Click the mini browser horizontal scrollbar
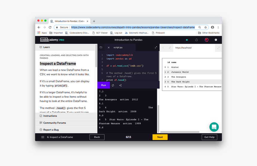The image size is (257, 166). [x=180, y=132]
